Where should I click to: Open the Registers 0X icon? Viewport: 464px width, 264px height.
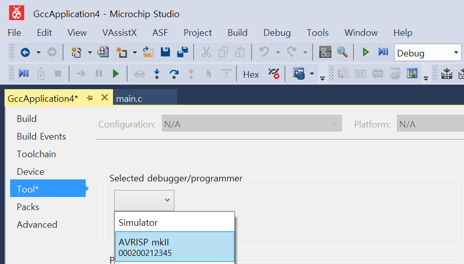coord(361,74)
